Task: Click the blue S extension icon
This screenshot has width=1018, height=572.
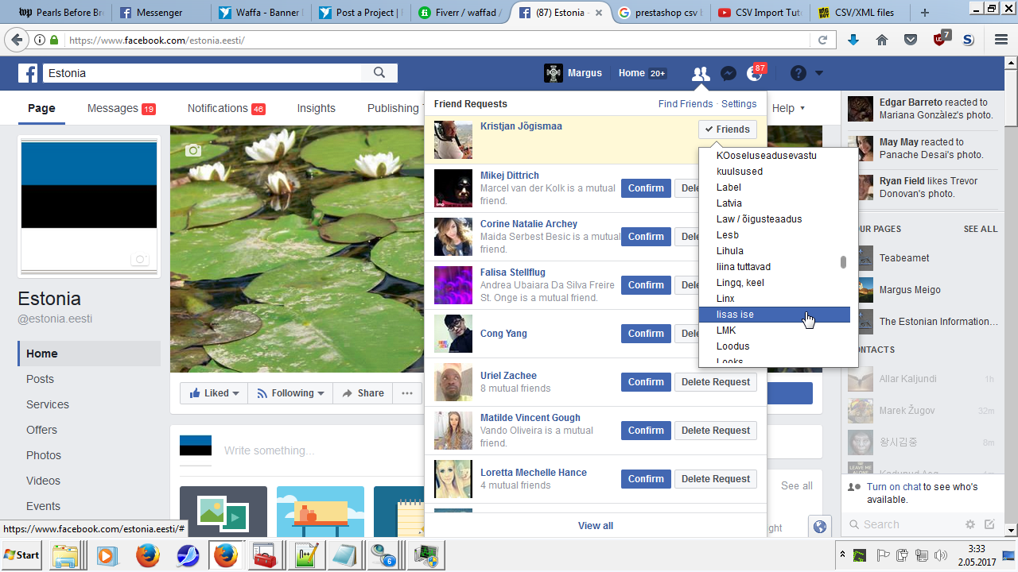Action: pyautogui.click(x=968, y=40)
